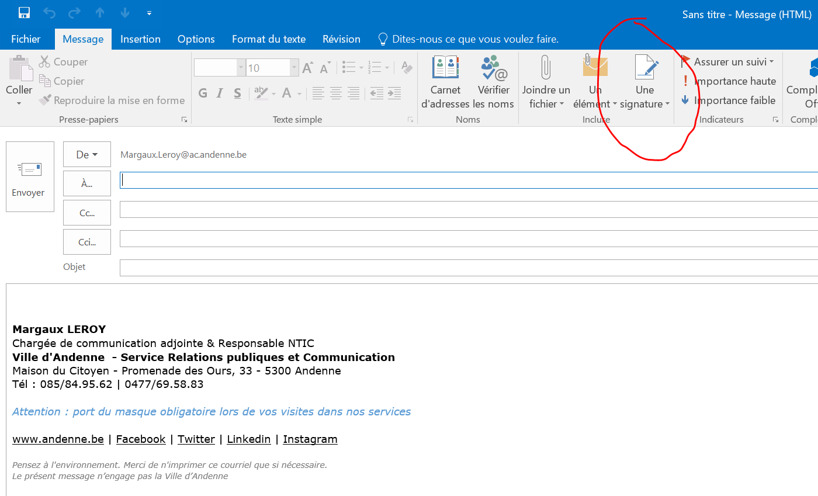The width and height of the screenshot is (818, 496).
Task: Open the Format du texte tab
Action: click(269, 39)
